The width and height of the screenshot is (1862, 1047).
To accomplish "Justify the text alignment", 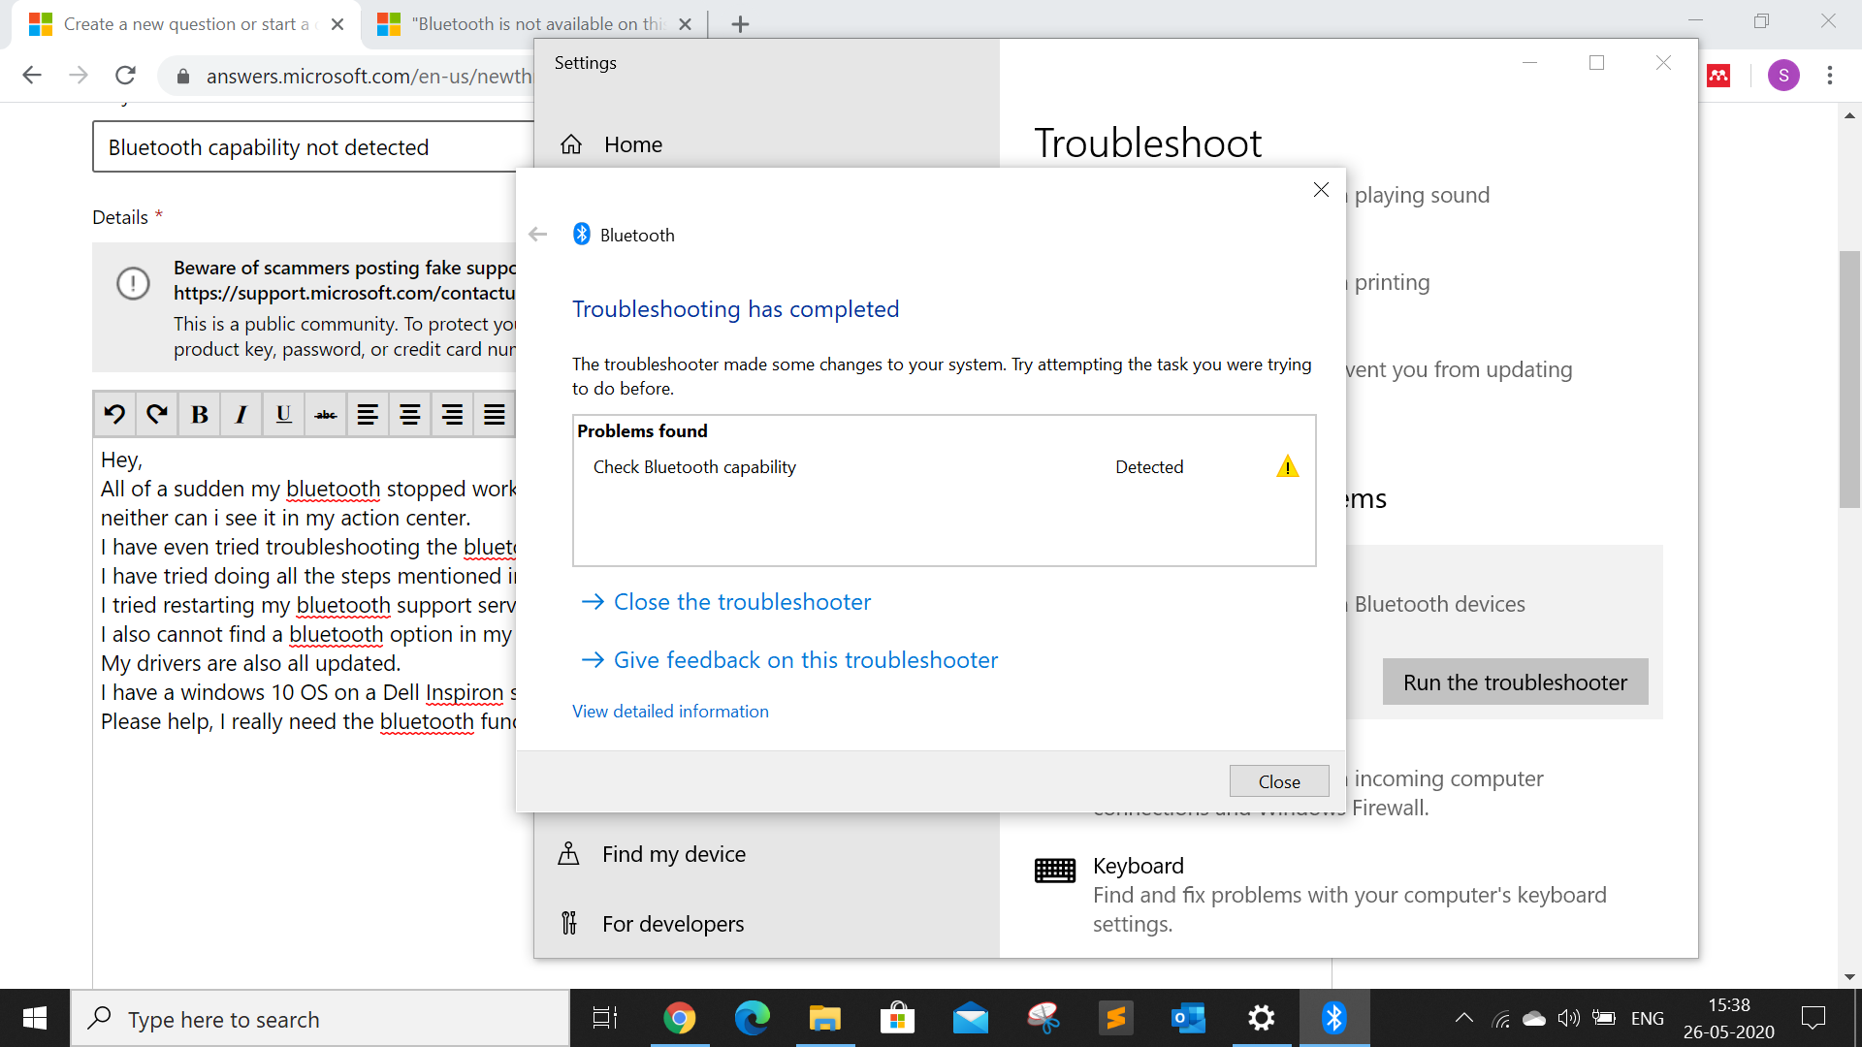I will [494, 414].
